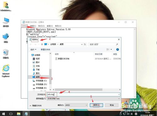Open the 格式 menu in Notepad

(x=41, y=26)
